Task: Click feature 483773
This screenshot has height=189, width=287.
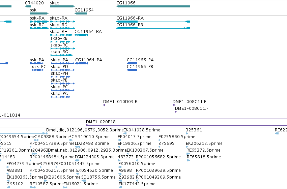Action: [119, 160]
